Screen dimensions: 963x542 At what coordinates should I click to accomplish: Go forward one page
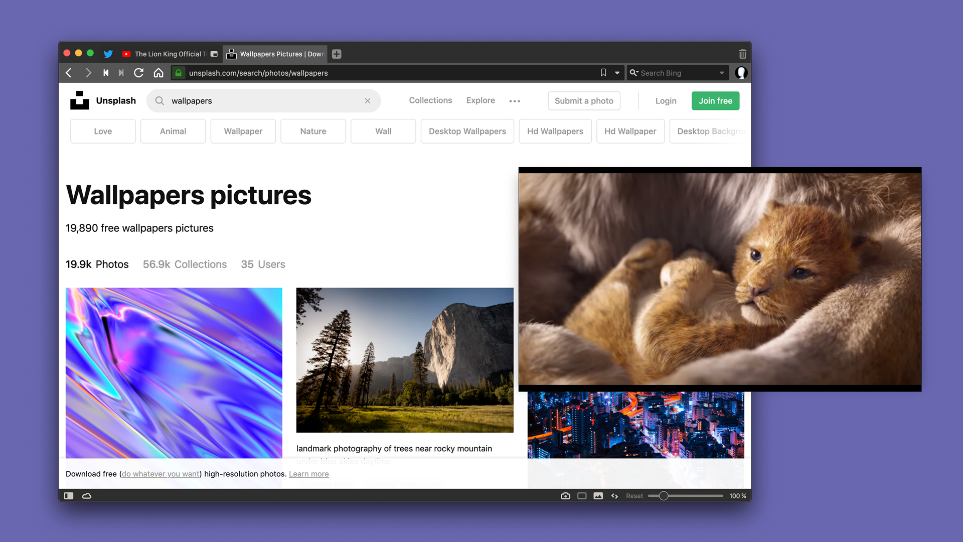[88, 73]
